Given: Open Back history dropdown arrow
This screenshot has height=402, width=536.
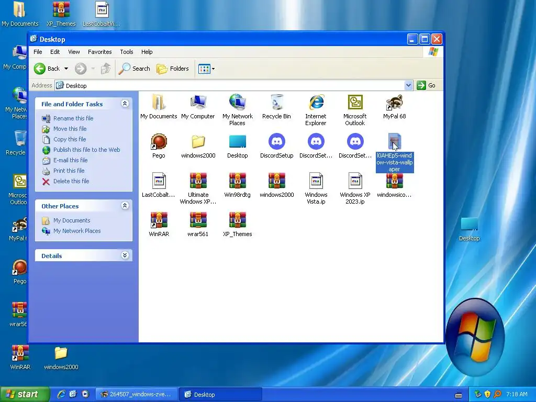Looking at the screenshot, I should tap(66, 69).
